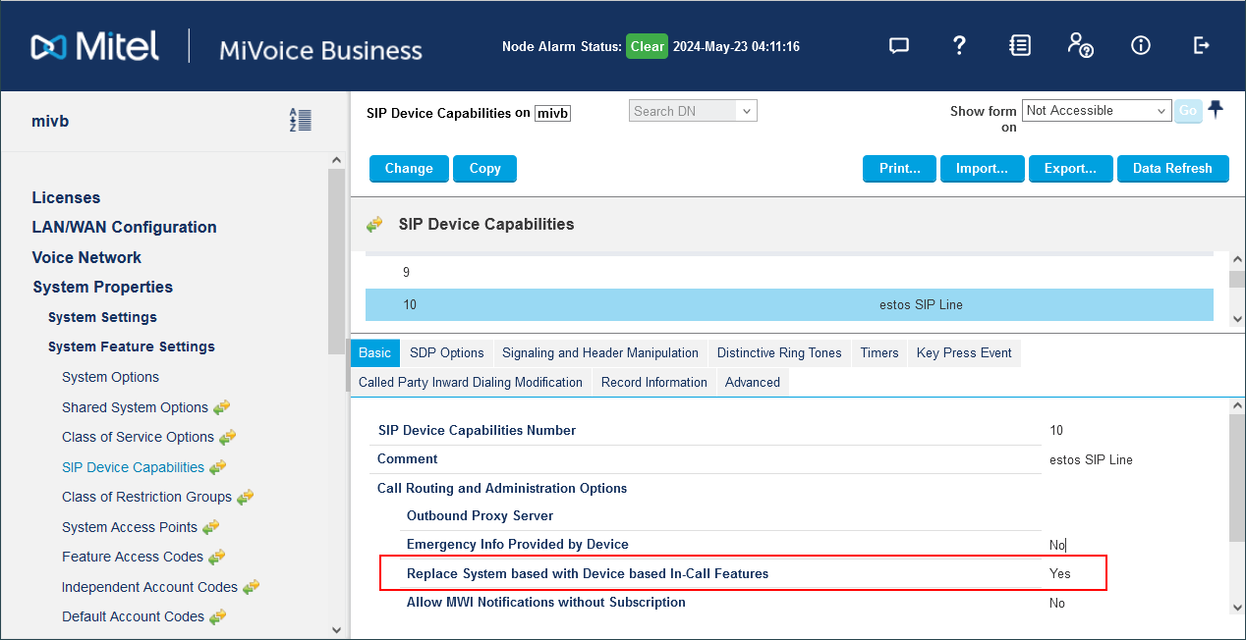The height and width of the screenshot is (640, 1246).
Task: Open the info circle icon
Action: tap(1140, 45)
